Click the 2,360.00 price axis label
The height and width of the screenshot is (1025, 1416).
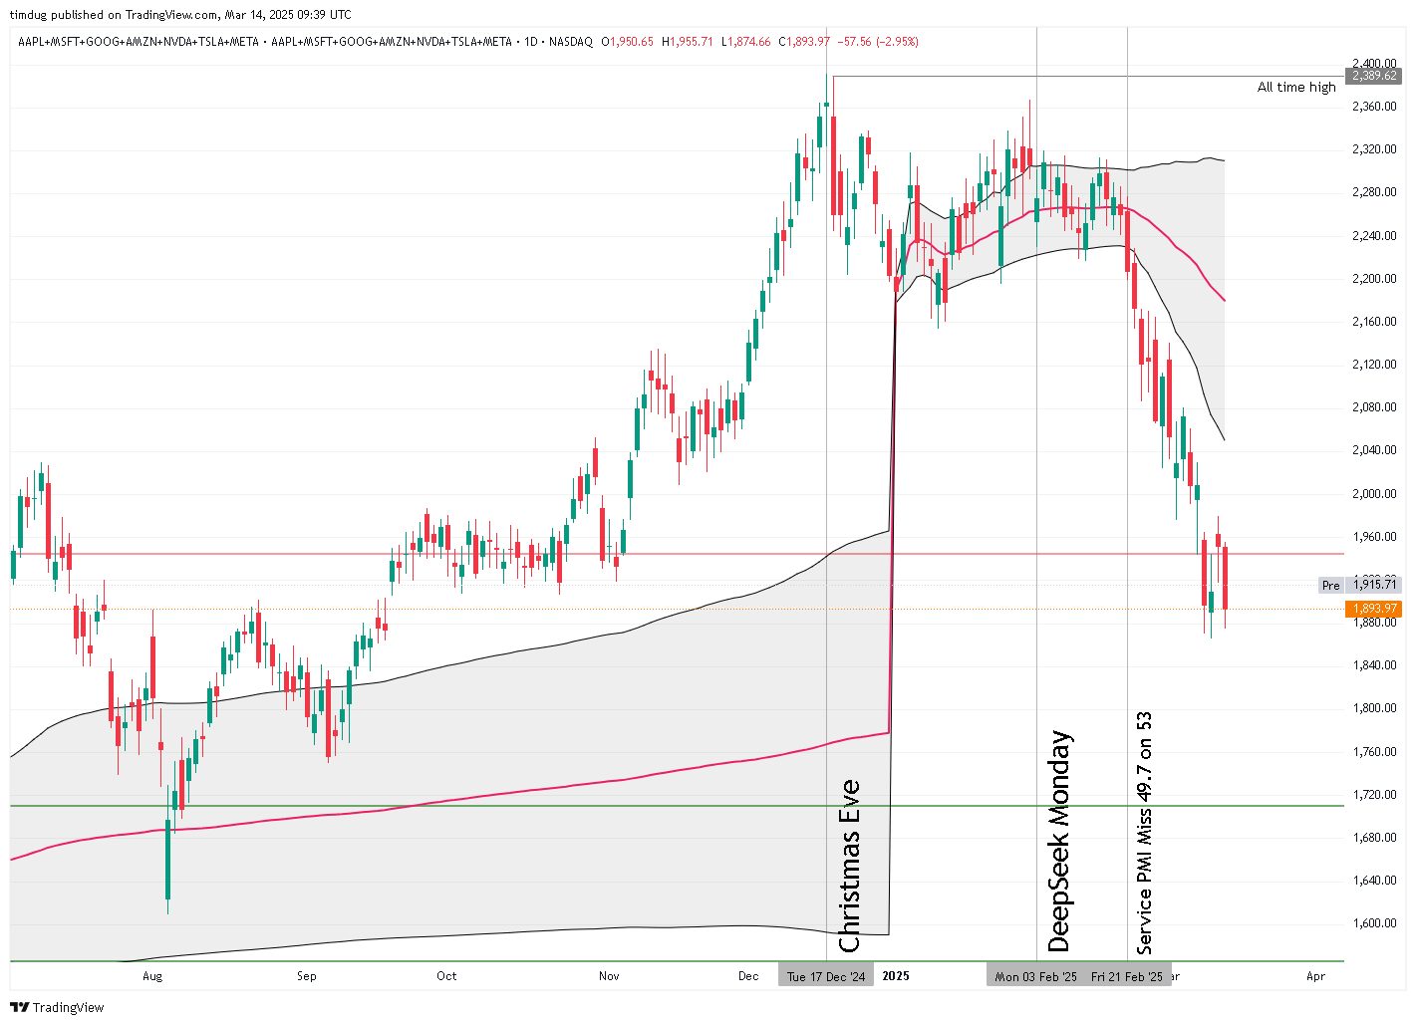point(1374,107)
